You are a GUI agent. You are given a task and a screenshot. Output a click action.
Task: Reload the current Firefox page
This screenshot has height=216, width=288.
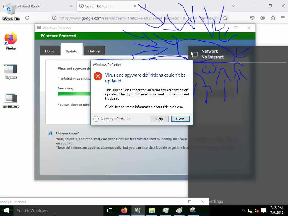(x=27, y=18)
